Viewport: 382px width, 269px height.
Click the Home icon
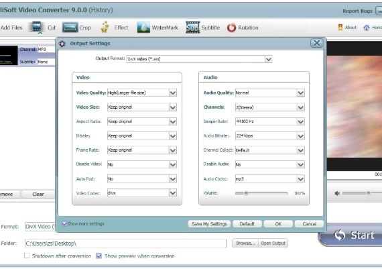367,28
